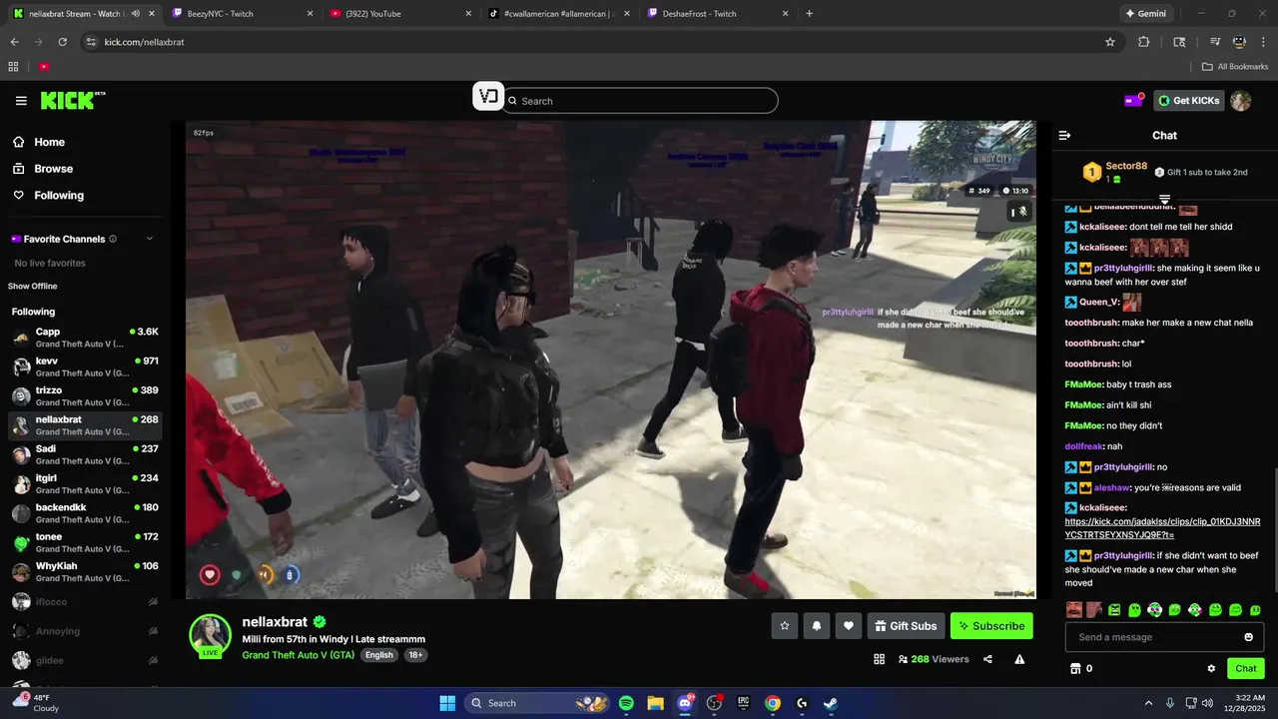Viewport: 1278px width, 719px height.
Task: Click the Get KICKs button
Action: coord(1189,101)
